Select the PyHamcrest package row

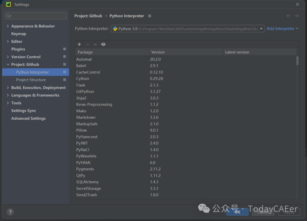click(x=186, y=137)
